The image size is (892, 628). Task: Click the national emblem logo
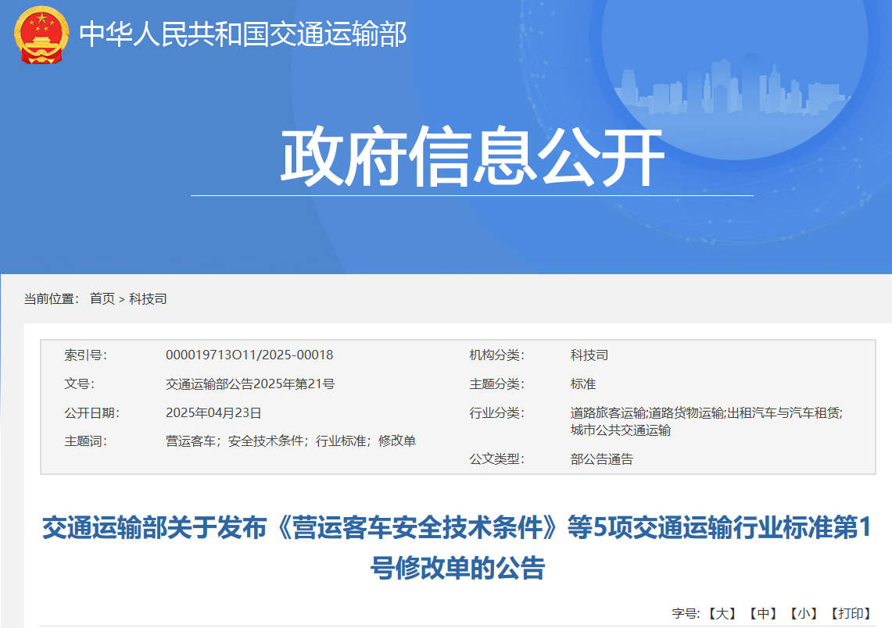point(41,34)
